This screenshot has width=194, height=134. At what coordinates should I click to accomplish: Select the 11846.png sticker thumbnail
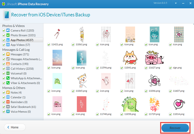point(154,80)
